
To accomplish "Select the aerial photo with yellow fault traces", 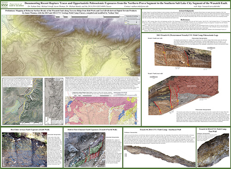I will pyautogui.click(x=22, y=101).
